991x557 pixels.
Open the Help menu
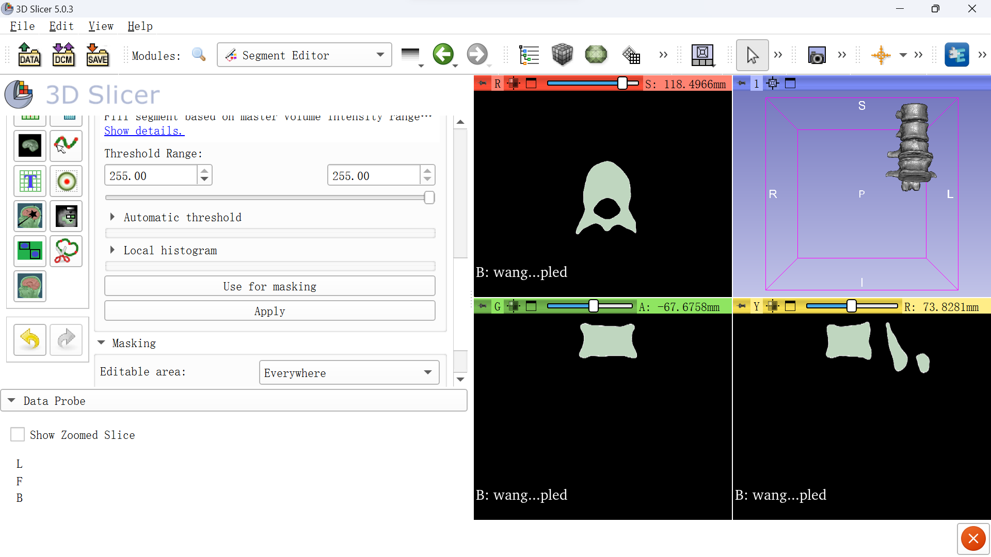140,26
